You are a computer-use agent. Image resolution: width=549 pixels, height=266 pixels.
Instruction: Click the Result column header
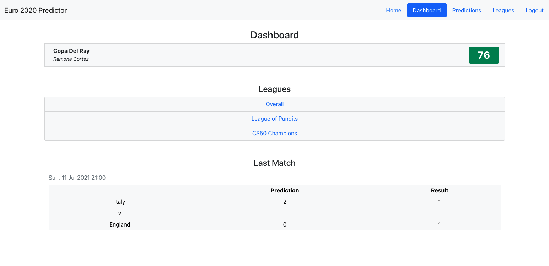click(x=439, y=190)
